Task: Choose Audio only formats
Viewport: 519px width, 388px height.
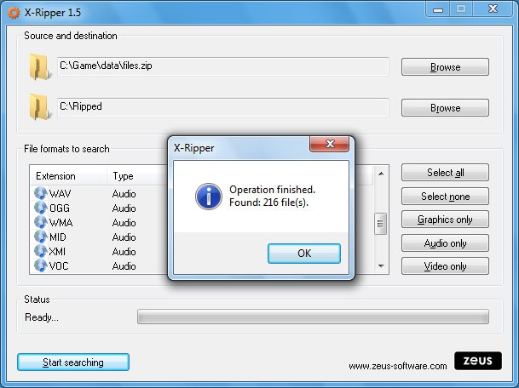Action: click(445, 243)
